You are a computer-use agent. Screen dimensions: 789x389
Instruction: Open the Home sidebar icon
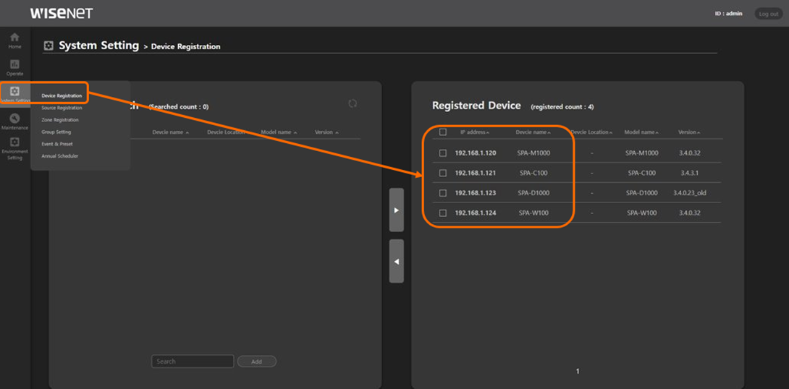pyautogui.click(x=14, y=40)
